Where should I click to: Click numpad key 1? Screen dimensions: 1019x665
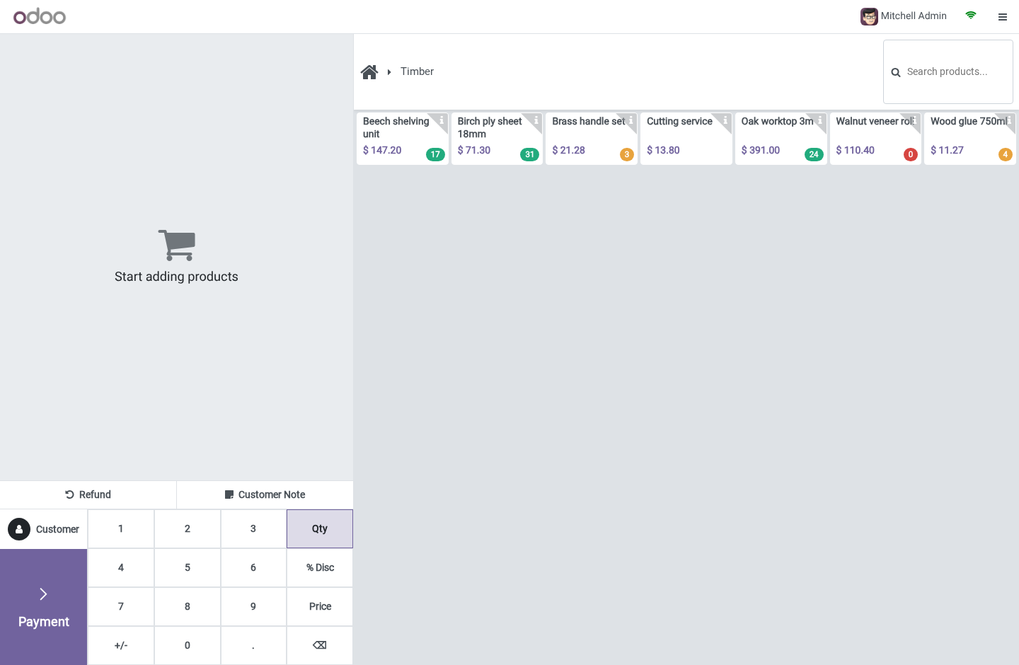pyautogui.click(x=121, y=528)
